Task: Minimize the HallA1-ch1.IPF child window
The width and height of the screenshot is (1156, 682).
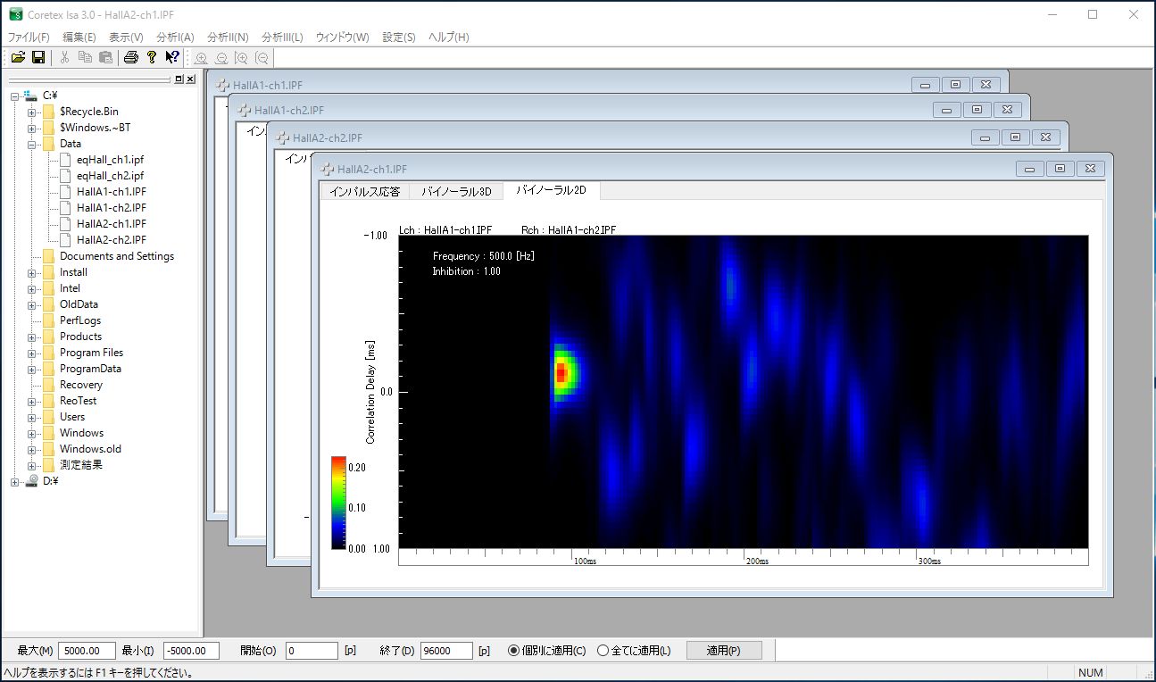Action: pyautogui.click(x=925, y=85)
